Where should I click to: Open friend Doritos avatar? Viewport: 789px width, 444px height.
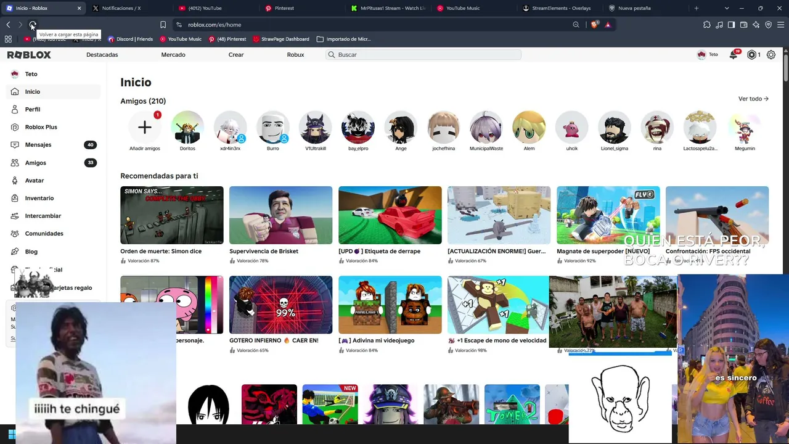(x=187, y=127)
